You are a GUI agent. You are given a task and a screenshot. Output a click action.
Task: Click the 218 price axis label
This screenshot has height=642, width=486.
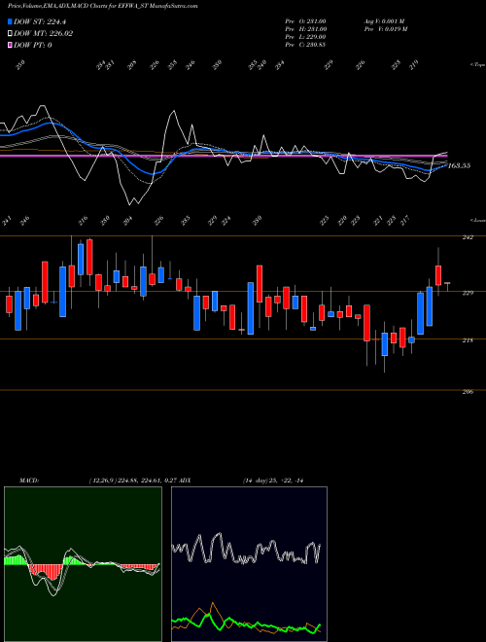[x=469, y=339]
